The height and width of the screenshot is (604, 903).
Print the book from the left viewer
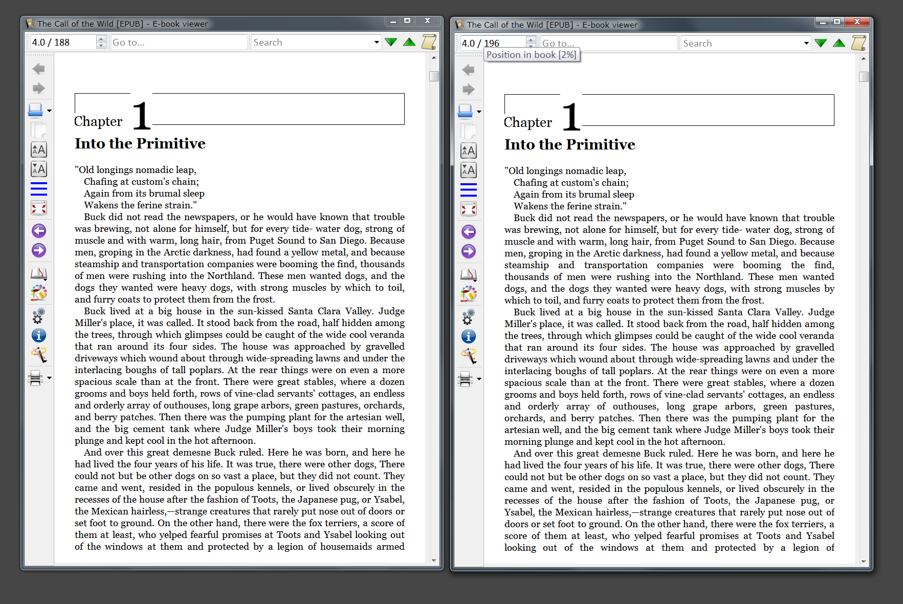point(35,378)
